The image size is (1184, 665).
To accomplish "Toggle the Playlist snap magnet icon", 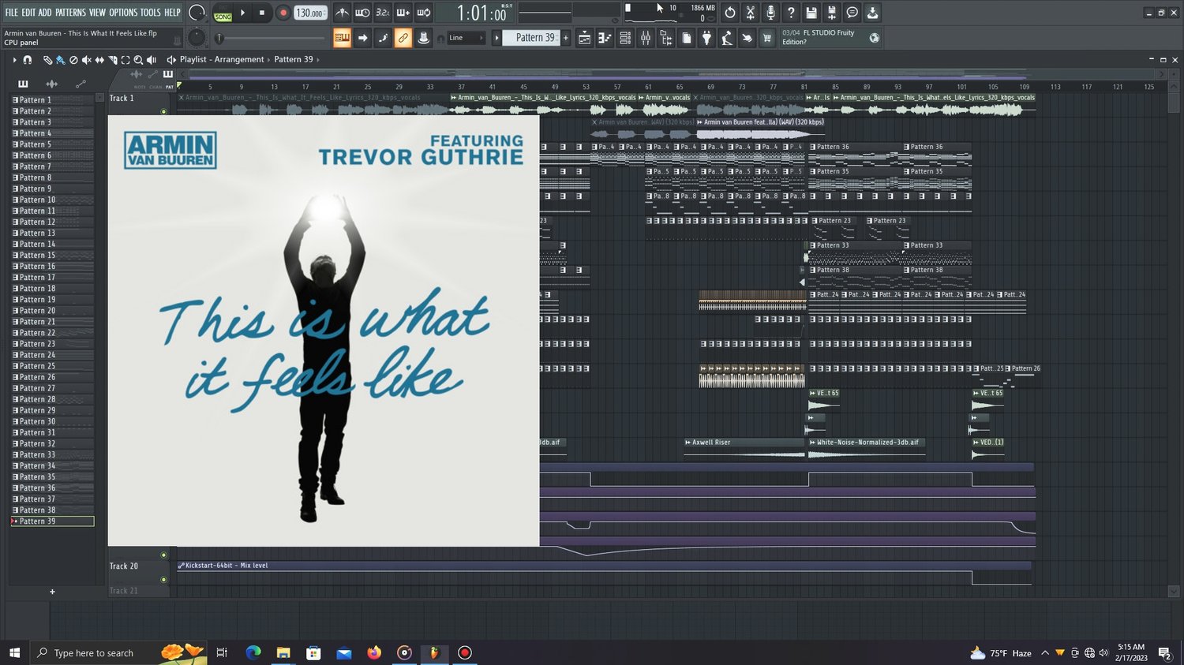I will tap(28, 60).
